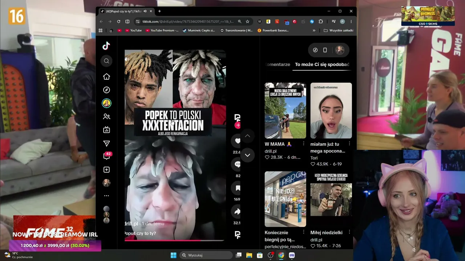Open a new Chrome tab
This screenshot has height=261, width=465.
(x=159, y=11)
